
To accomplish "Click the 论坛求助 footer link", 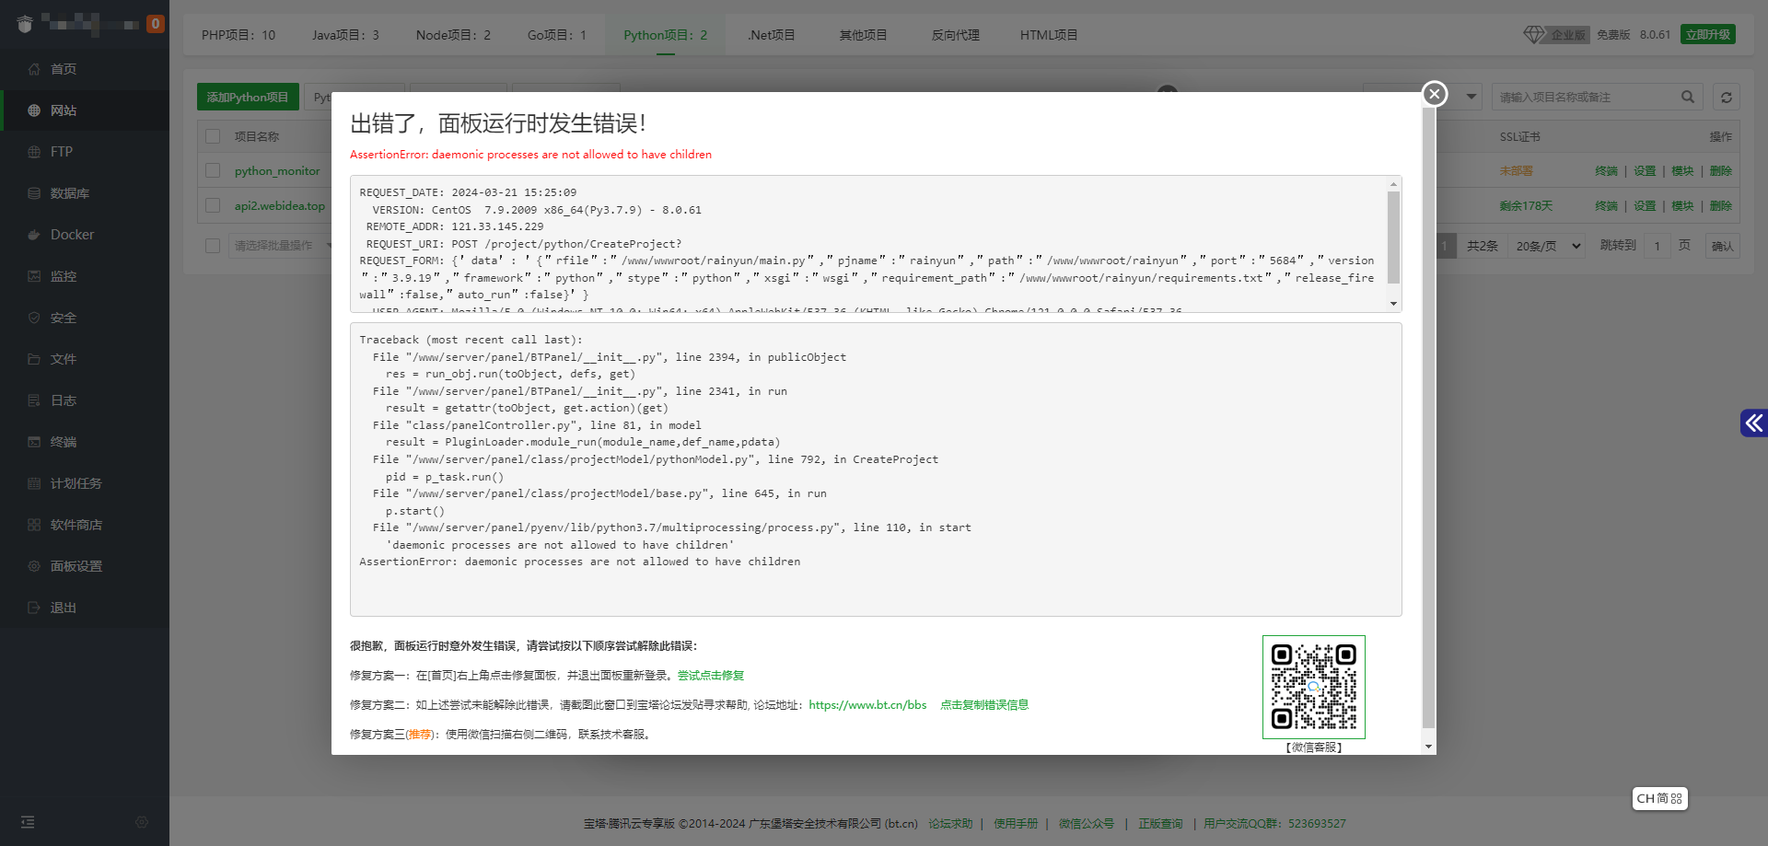I will [950, 823].
